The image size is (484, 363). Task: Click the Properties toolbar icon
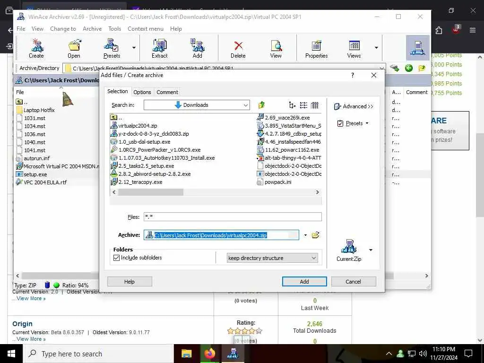(x=316, y=48)
